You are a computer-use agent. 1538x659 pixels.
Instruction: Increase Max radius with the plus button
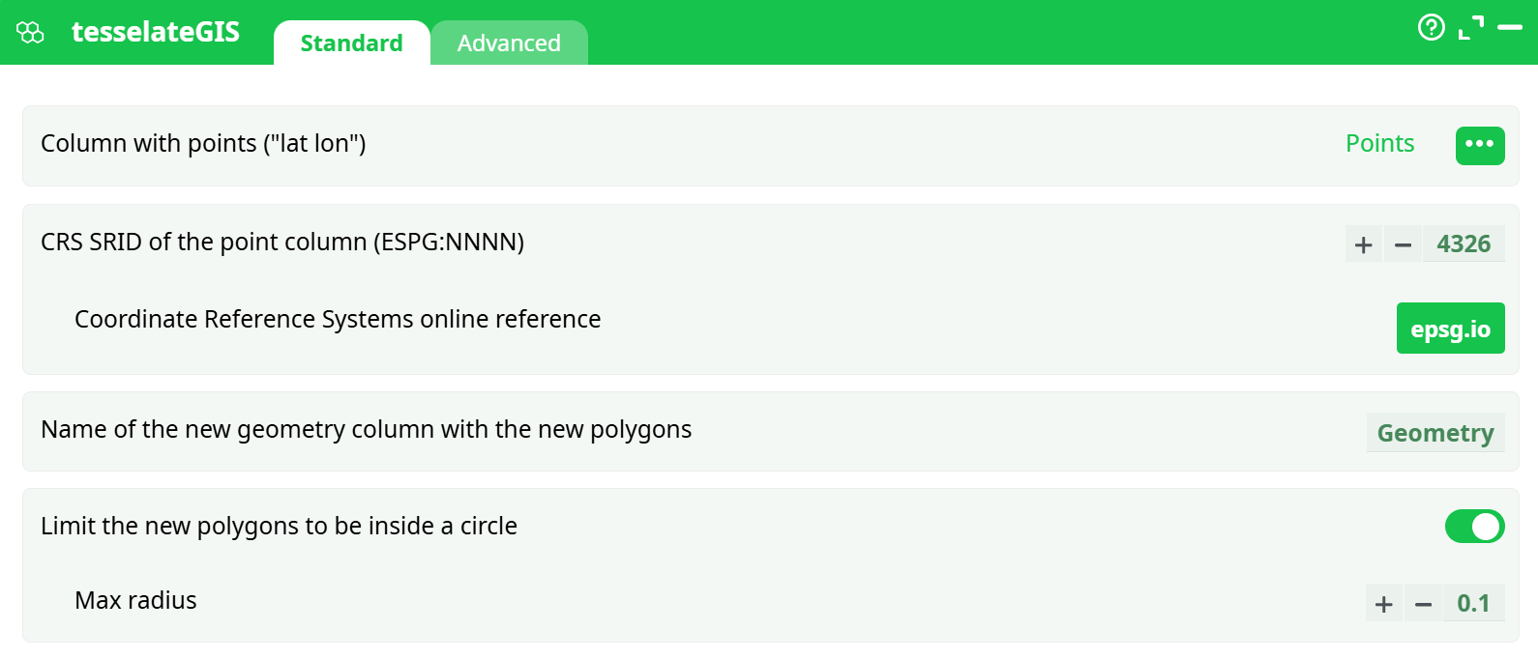(x=1383, y=604)
